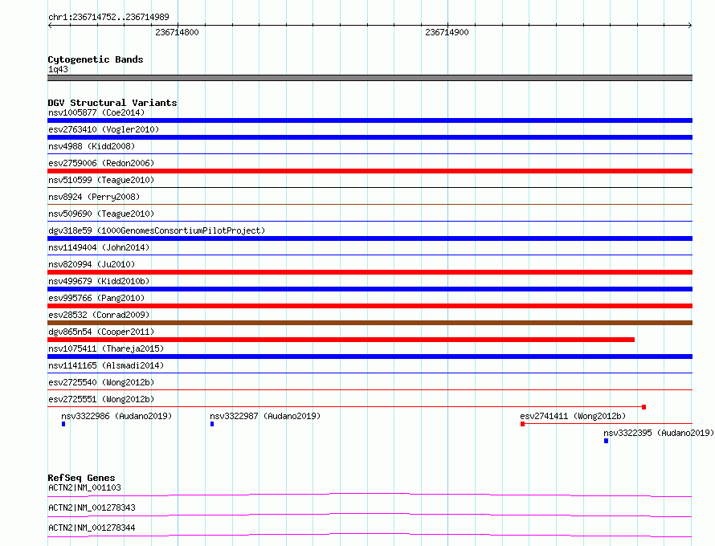The image size is (715, 546).
Task: Open the ACTN2|NM_001103 gene label
Action: click(84, 487)
